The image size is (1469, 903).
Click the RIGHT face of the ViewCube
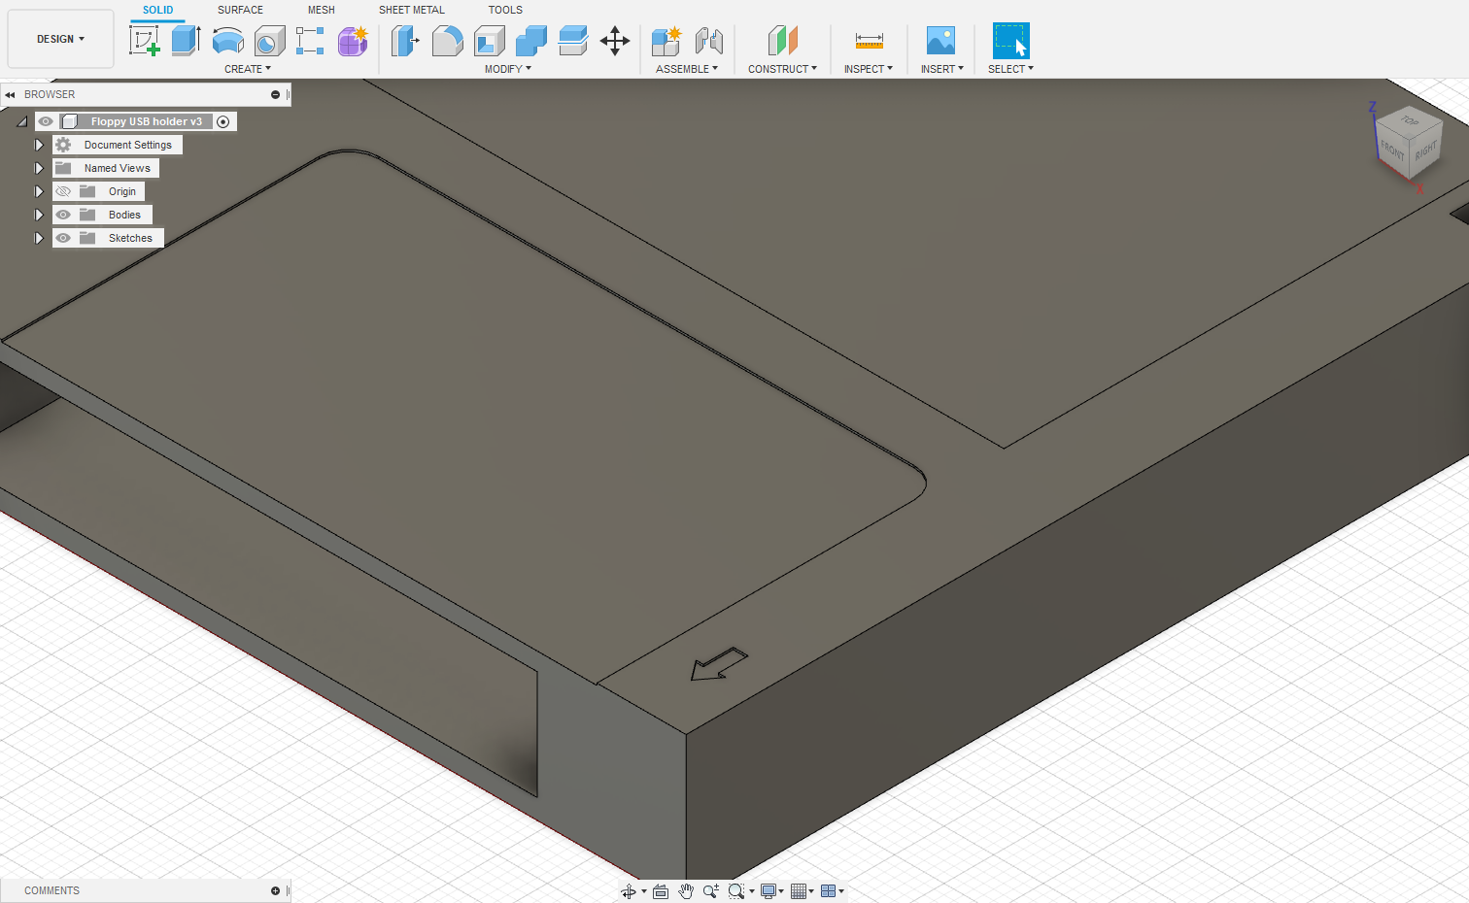click(x=1425, y=150)
